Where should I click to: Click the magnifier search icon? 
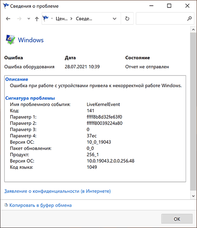[190, 18]
